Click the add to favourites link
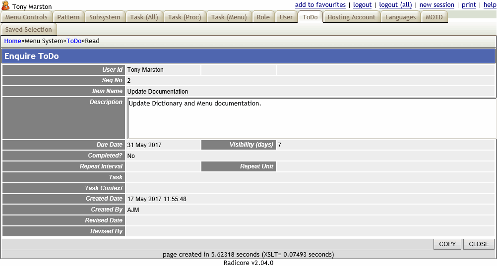497x266 pixels. pos(320,5)
